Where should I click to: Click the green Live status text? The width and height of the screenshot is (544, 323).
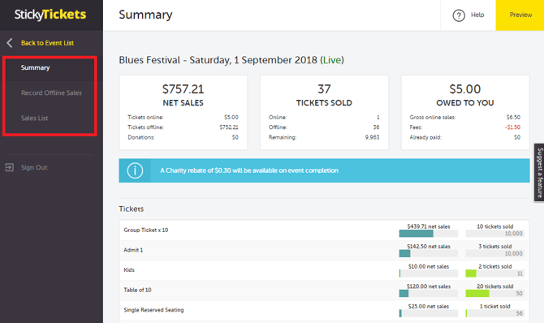click(x=332, y=60)
